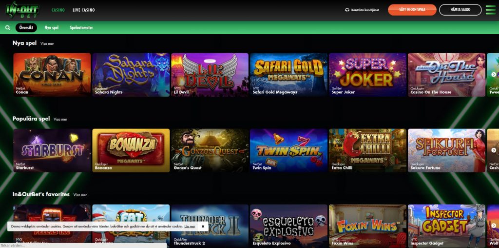Viewport: 499px width, 248px height.
Task: Open the Foxin Wins thumbnail
Action: 368,227
